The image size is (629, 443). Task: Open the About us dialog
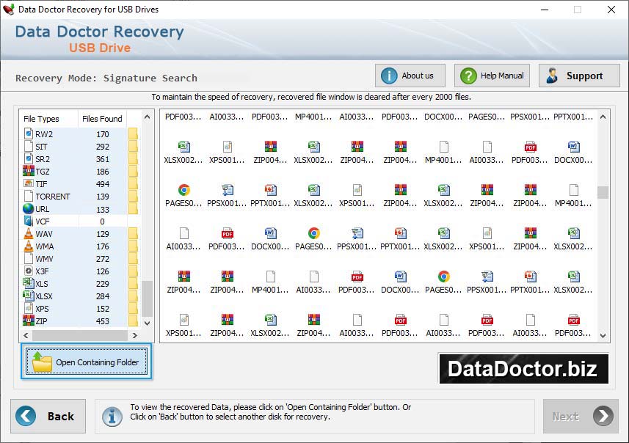pos(410,76)
